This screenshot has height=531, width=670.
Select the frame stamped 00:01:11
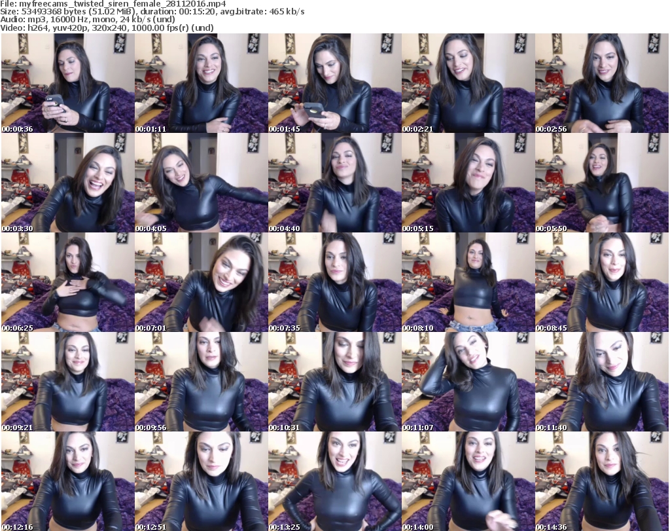[x=202, y=83]
